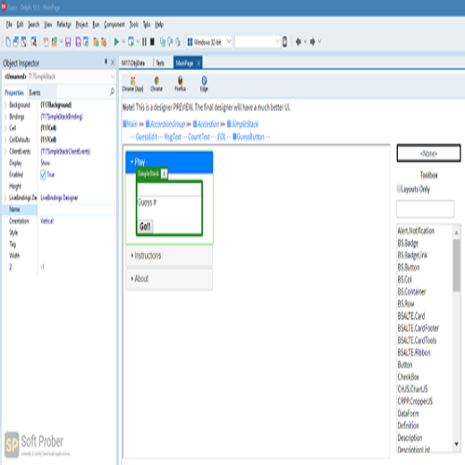The height and width of the screenshot is (465, 465).
Task: Toggle the Enabled True checkbox
Action: 43,175
